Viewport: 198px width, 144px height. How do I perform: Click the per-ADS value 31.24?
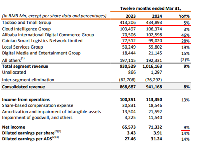156,139
